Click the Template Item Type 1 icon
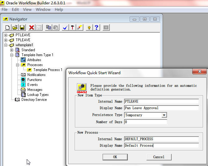 coord(17,55)
